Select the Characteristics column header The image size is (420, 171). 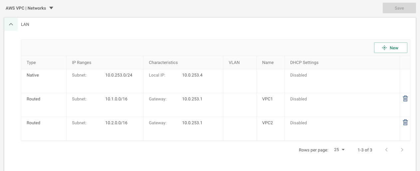coord(163,62)
